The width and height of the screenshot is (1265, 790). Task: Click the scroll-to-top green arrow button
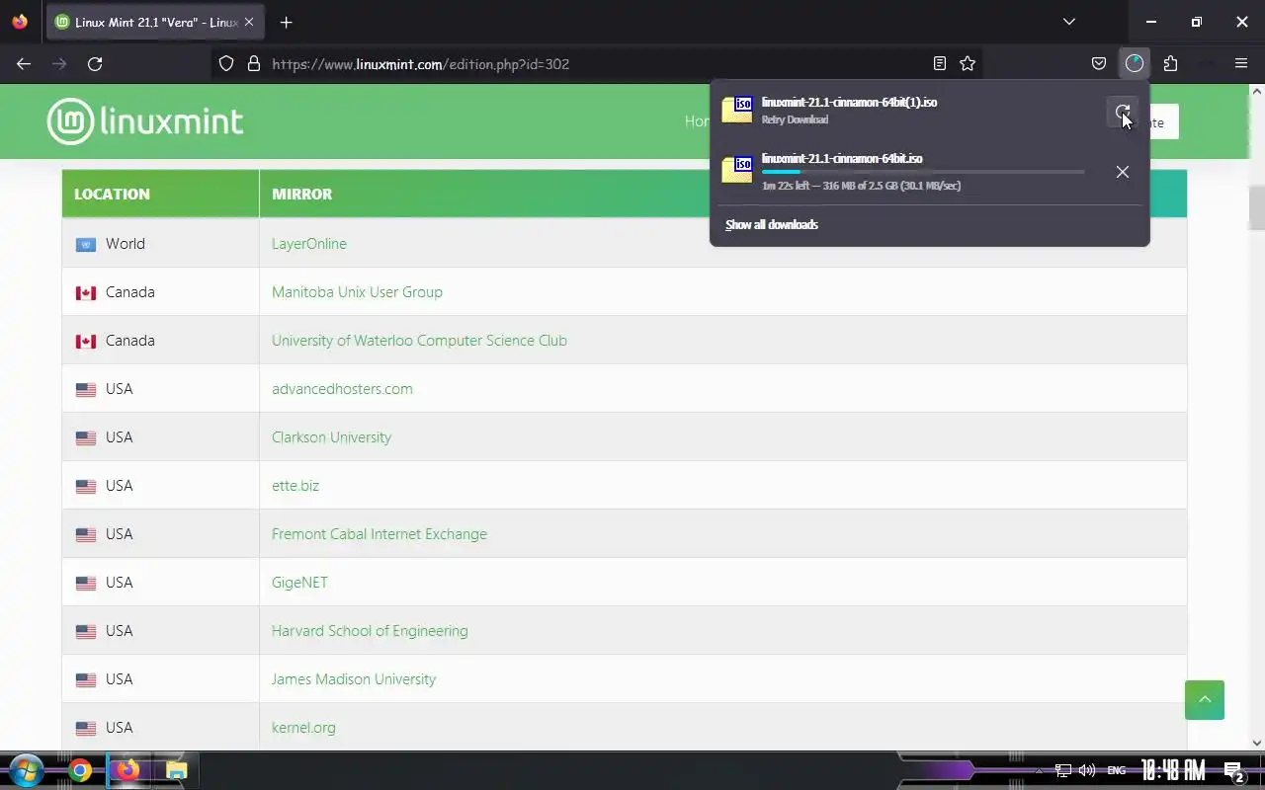(x=1205, y=700)
